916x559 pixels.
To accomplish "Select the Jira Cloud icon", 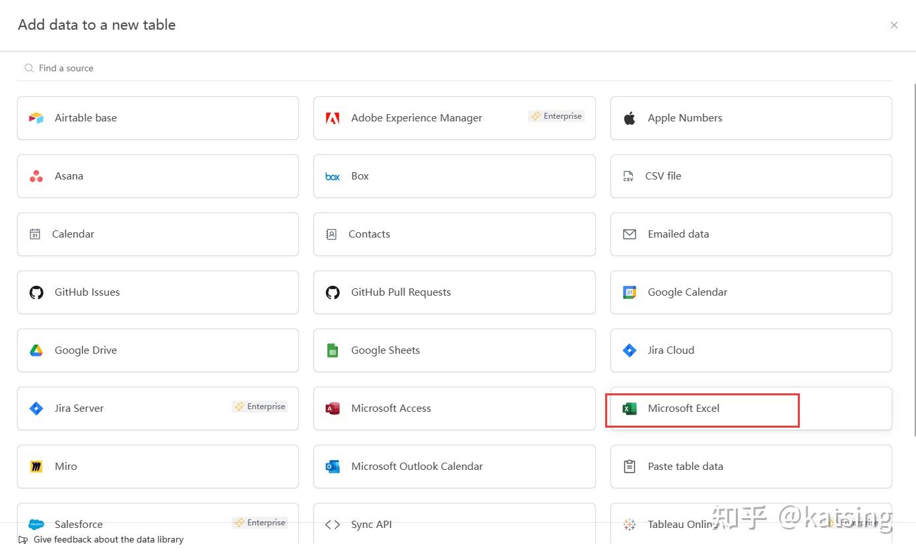I will tap(629, 350).
